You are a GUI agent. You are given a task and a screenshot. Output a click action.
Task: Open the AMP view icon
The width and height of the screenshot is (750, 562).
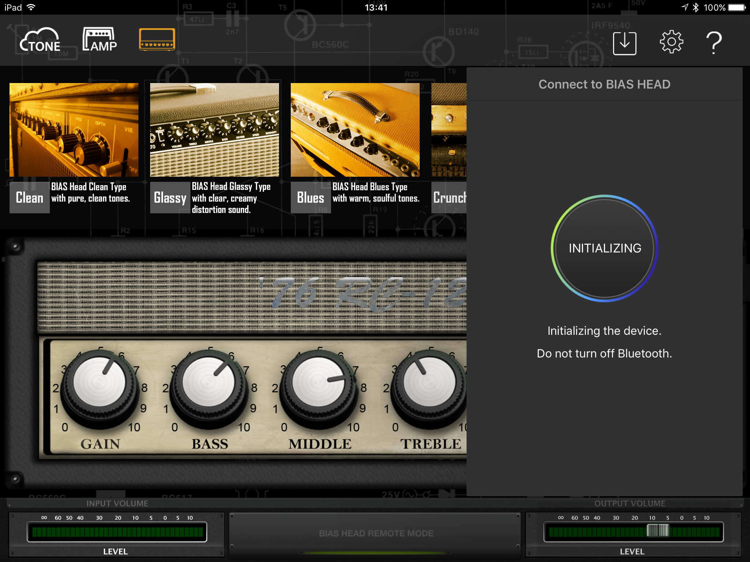pyautogui.click(x=100, y=40)
